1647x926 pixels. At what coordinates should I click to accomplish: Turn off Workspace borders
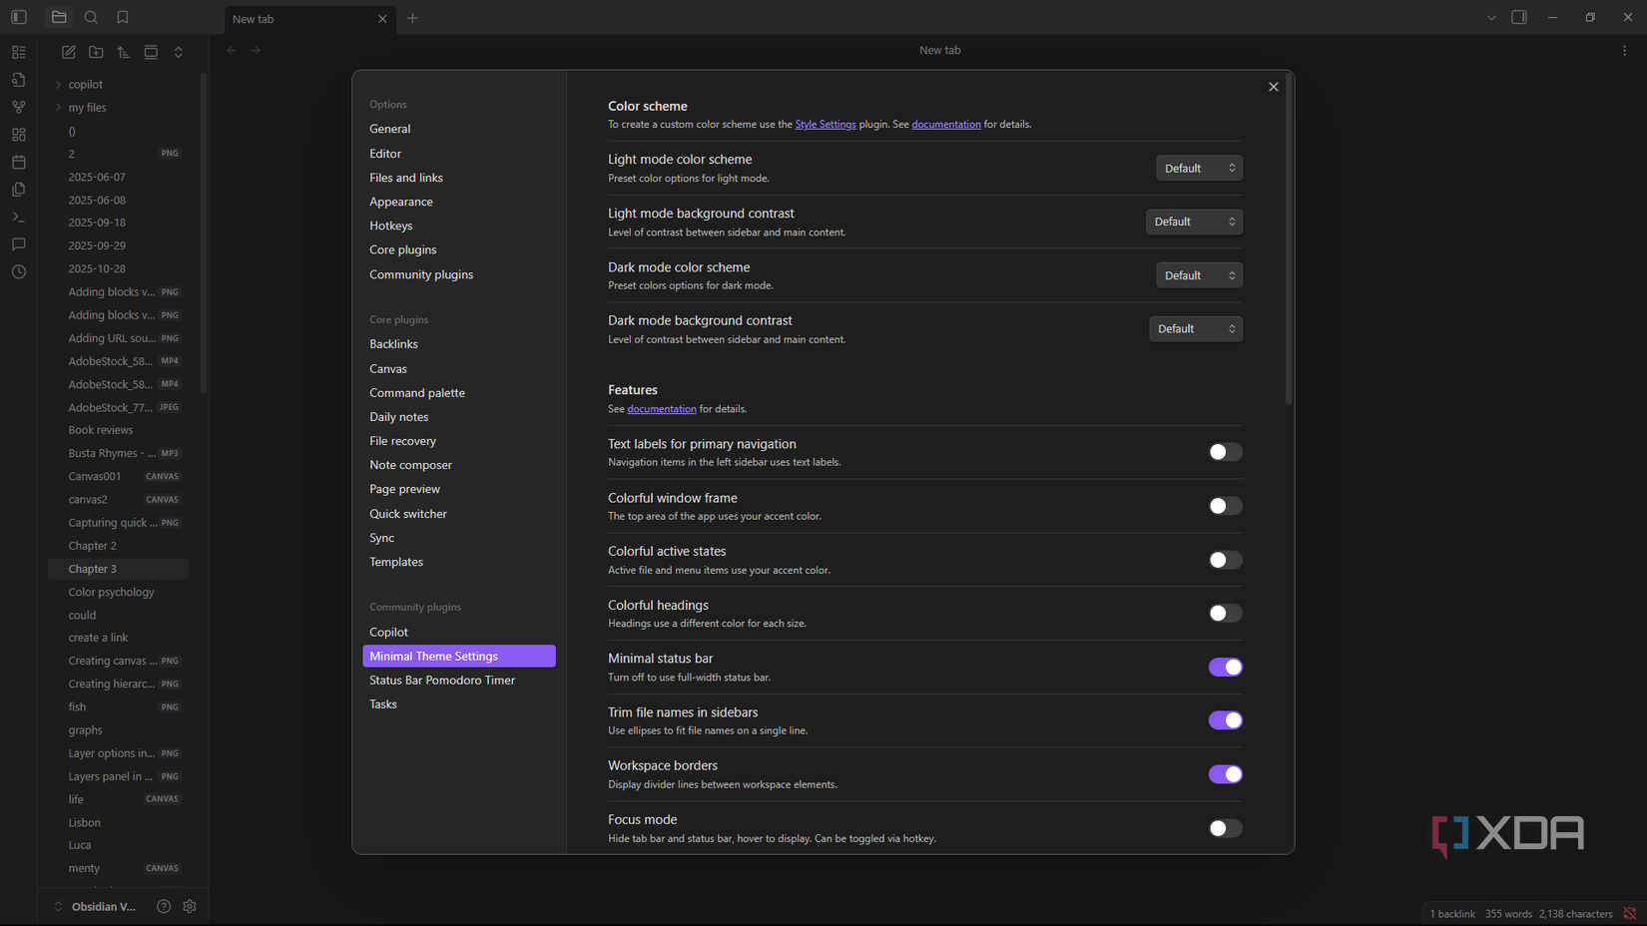(1225, 774)
